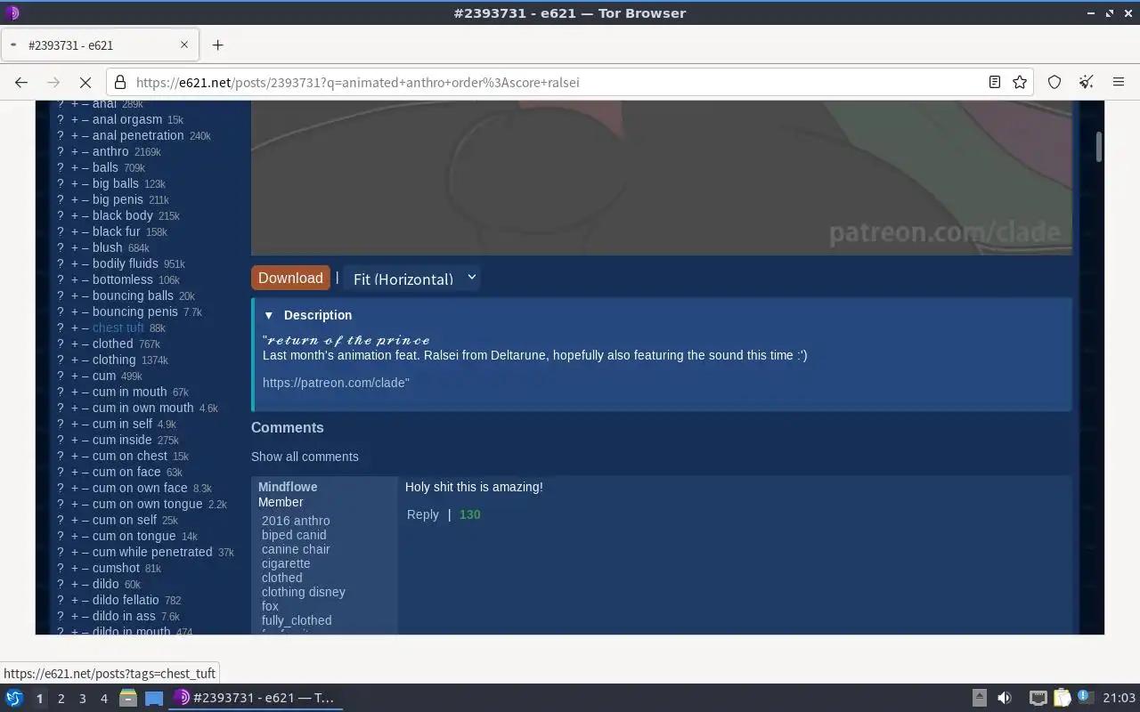Screen dimensions: 1140x712
Task: Click the ? wiki link beside anthro
Action: point(61,151)
